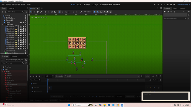
Task: Add a new node with plus icon
Action: [x=2, y=12]
